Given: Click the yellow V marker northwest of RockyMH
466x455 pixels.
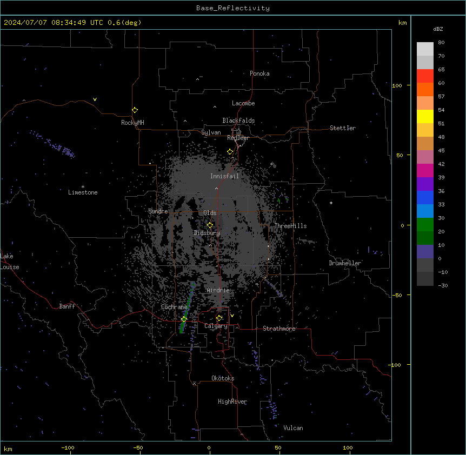Looking at the screenshot, I should (x=95, y=99).
